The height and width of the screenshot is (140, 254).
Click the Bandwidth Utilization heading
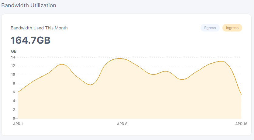pyautogui.click(x=29, y=5)
